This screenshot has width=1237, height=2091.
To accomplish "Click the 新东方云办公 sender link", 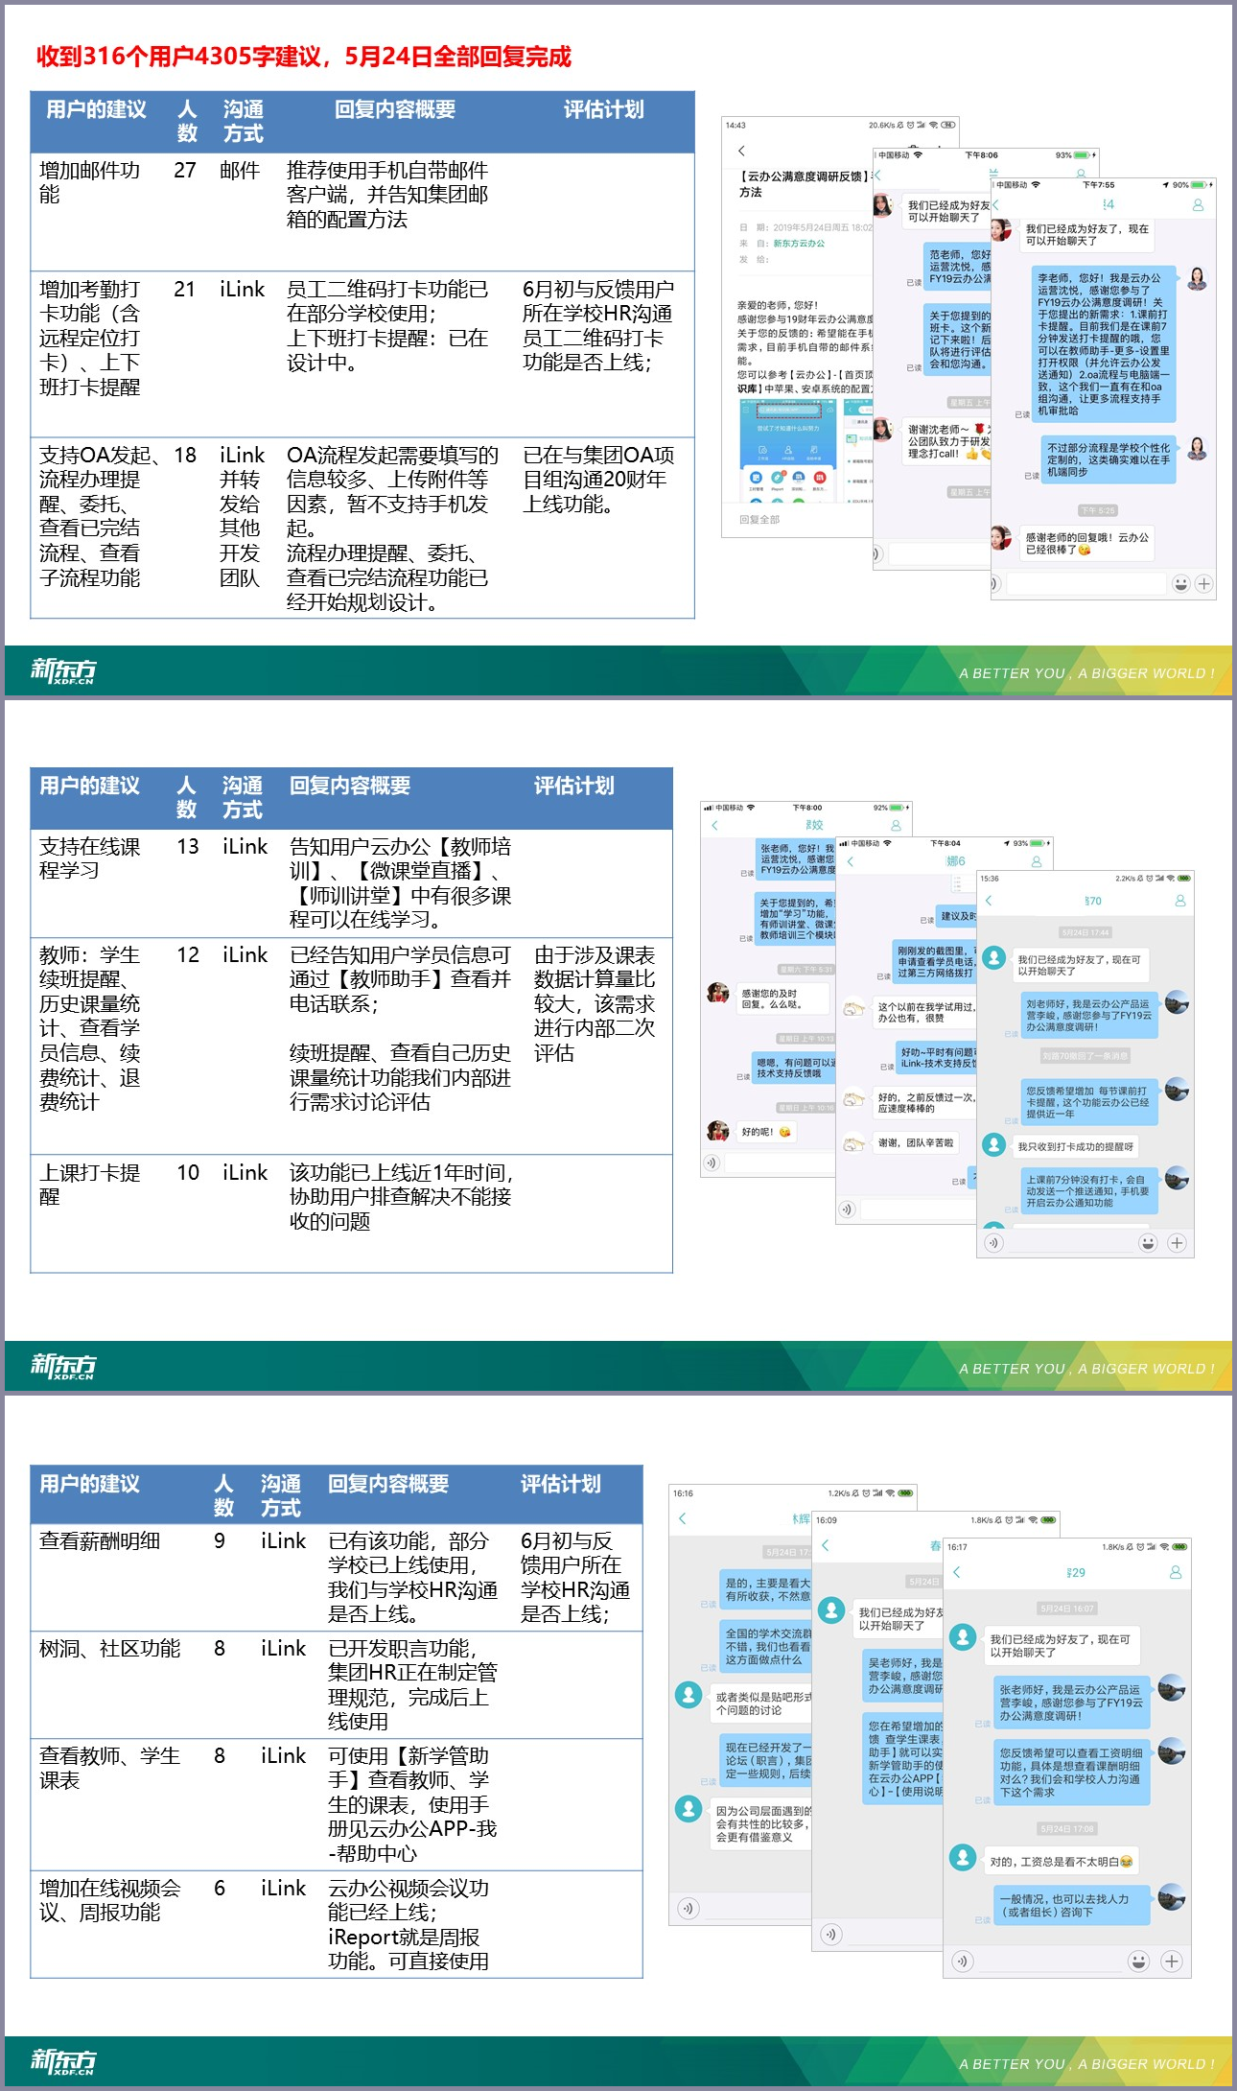I will [799, 244].
